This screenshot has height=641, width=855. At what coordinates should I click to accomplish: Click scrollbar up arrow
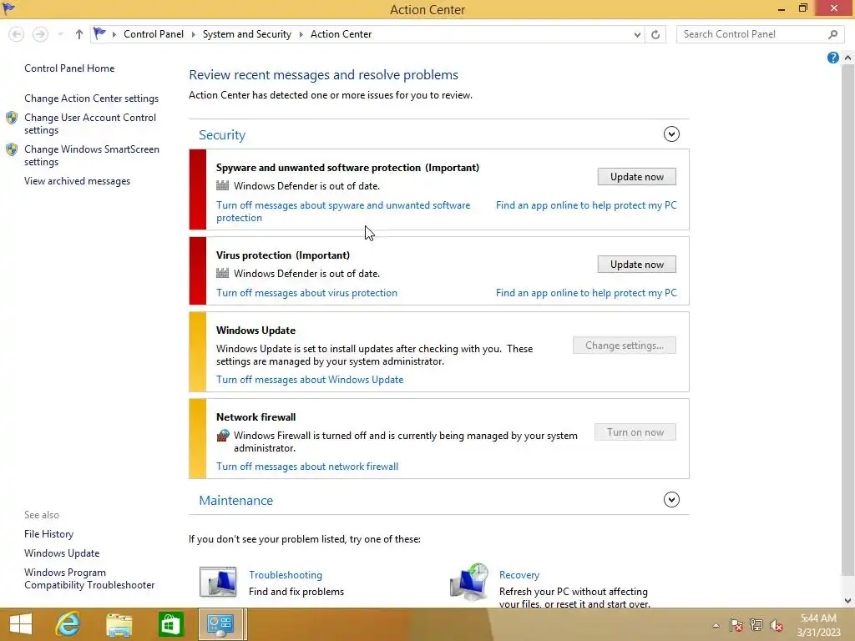847,58
